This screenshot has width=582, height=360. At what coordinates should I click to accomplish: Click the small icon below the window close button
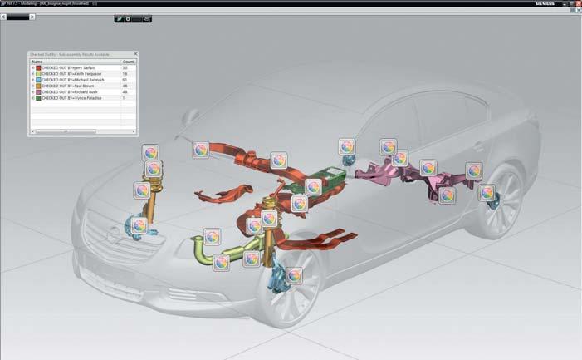579,11
